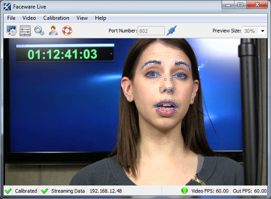The width and height of the screenshot is (271, 199).
Task: Click the person calibration icon
Action: [x=53, y=30]
